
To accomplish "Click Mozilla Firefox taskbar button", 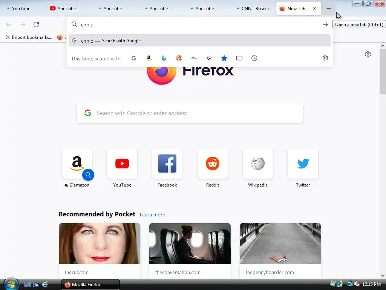I will coord(90,285).
